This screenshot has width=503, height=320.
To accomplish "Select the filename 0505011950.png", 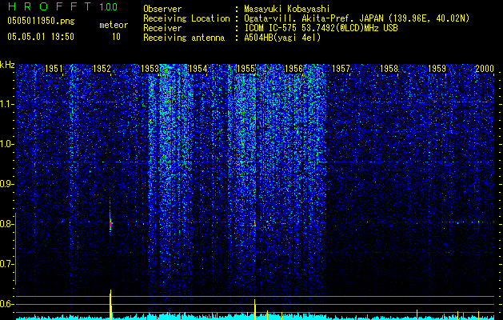I will pyautogui.click(x=41, y=21).
